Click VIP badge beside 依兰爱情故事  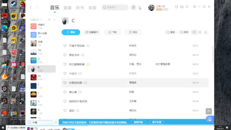tap(88, 64)
